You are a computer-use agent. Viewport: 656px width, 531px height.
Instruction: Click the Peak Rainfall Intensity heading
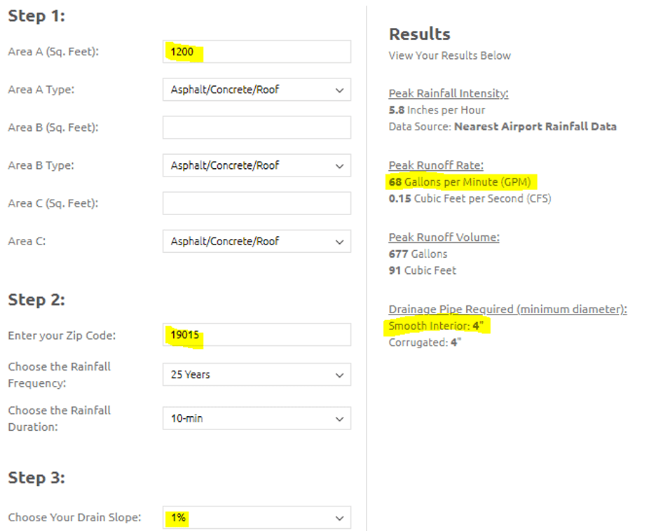(449, 93)
